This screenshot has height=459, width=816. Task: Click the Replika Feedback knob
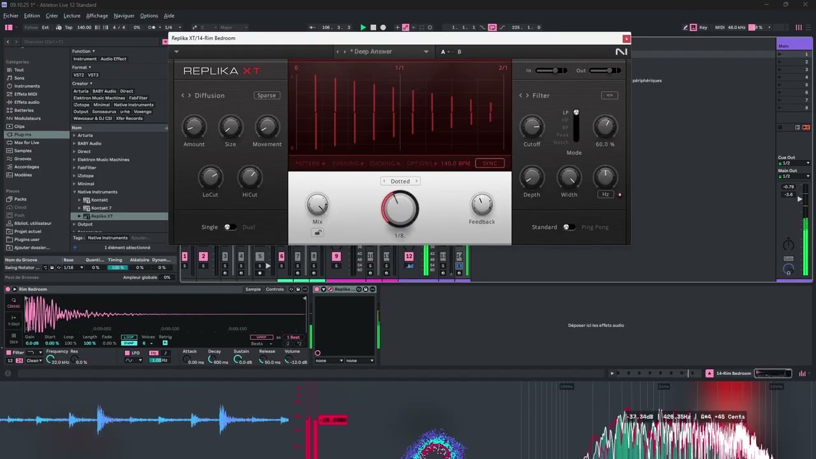pyautogui.click(x=482, y=205)
